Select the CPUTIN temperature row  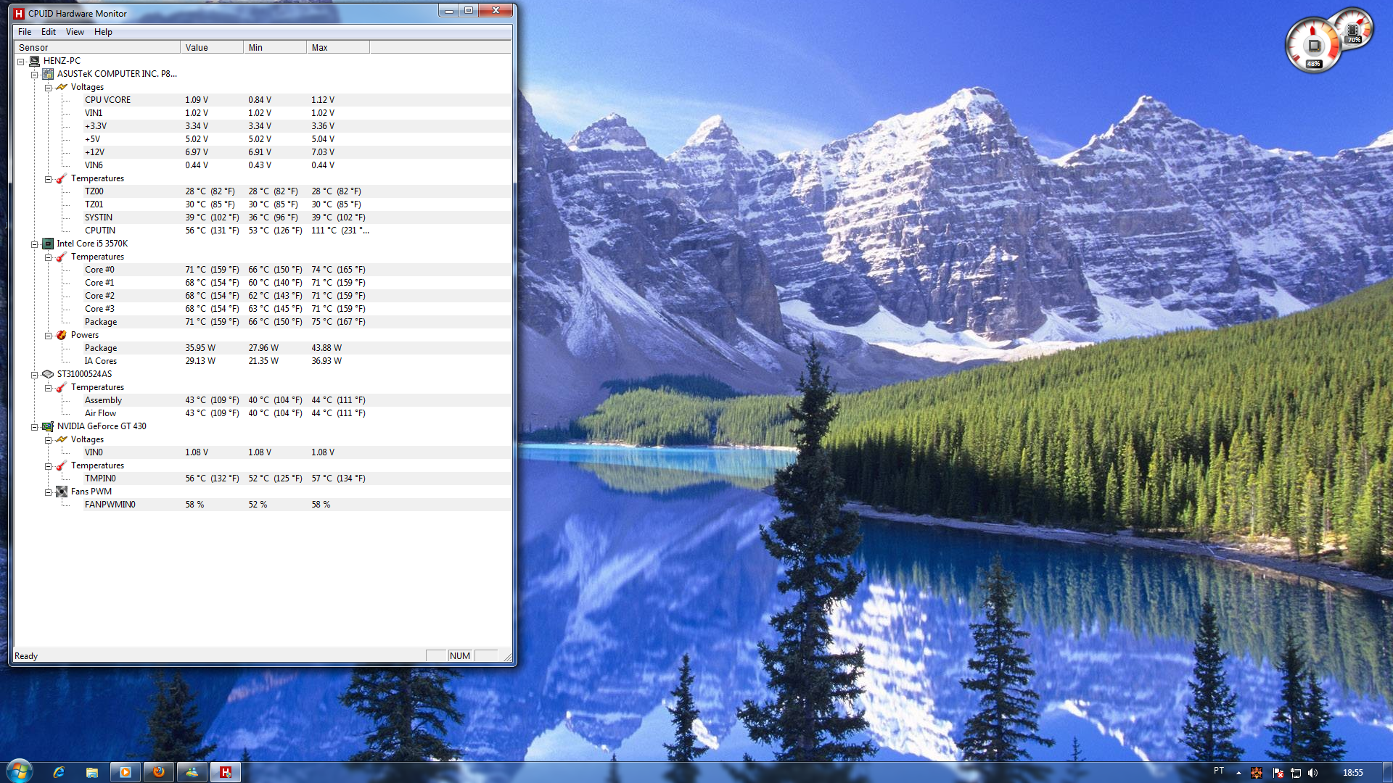(x=100, y=231)
